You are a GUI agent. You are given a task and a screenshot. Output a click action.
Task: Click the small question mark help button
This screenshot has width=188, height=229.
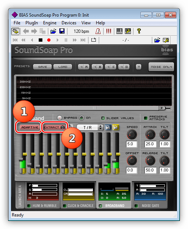coord(139,67)
